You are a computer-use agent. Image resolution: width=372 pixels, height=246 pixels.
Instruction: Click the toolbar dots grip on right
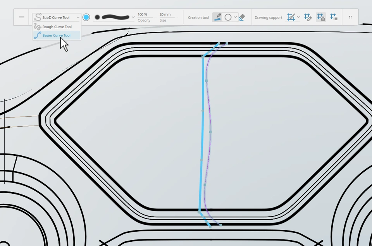click(350, 17)
